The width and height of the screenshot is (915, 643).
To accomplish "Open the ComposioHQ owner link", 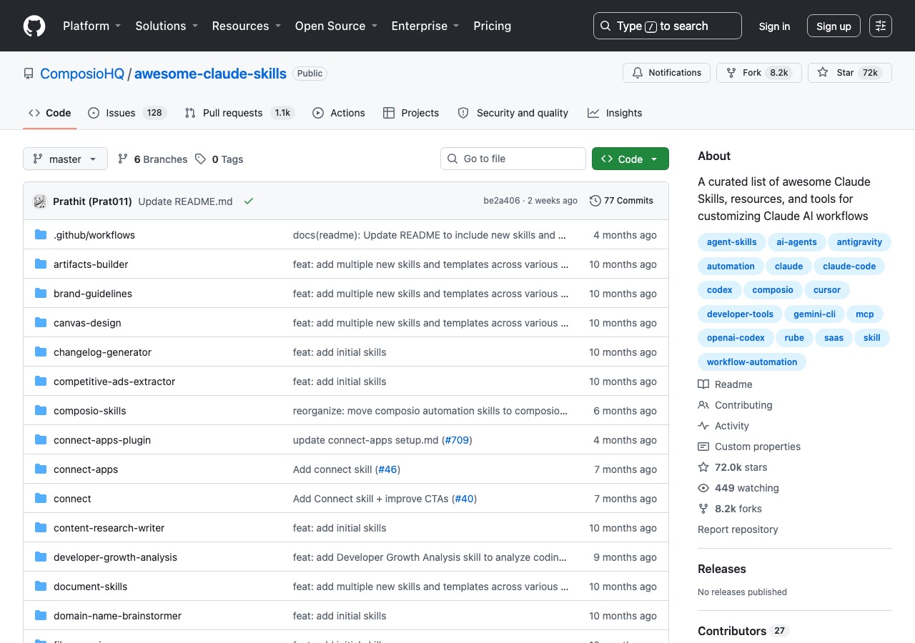I will click(82, 74).
